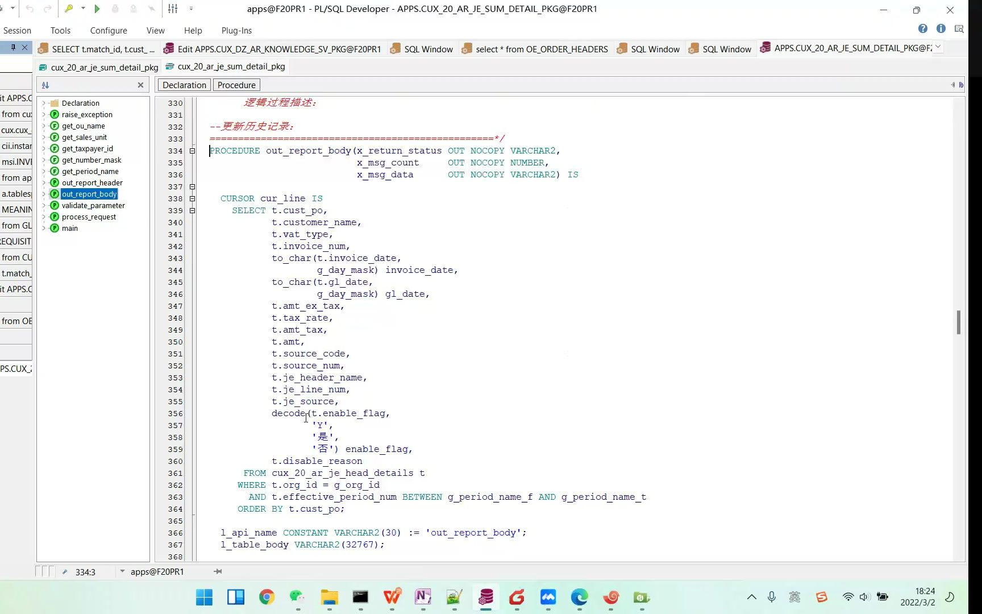Click the Declaration button

[184, 85]
